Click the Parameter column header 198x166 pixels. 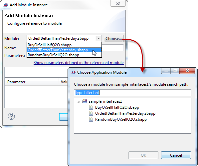pyautogui.click(x=32, y=82)
